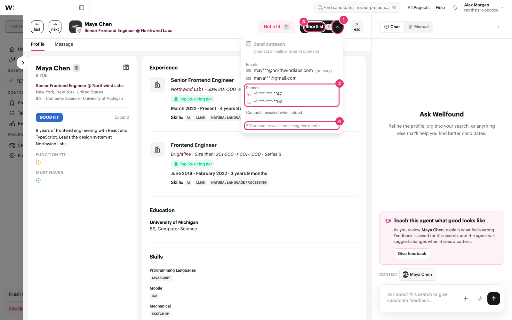This screenshot has width=512, height=320.
Task: Expand the left sidebar with arrow button
Action: coord(23,63)
